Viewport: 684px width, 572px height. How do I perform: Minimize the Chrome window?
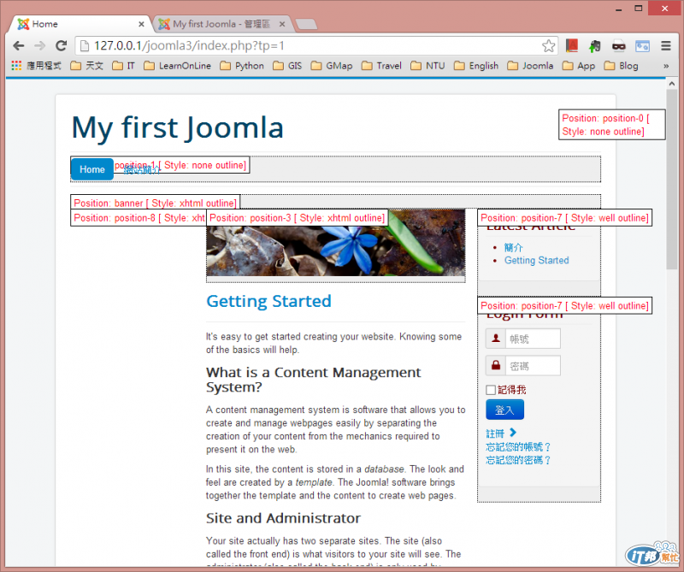coord(618,9)
